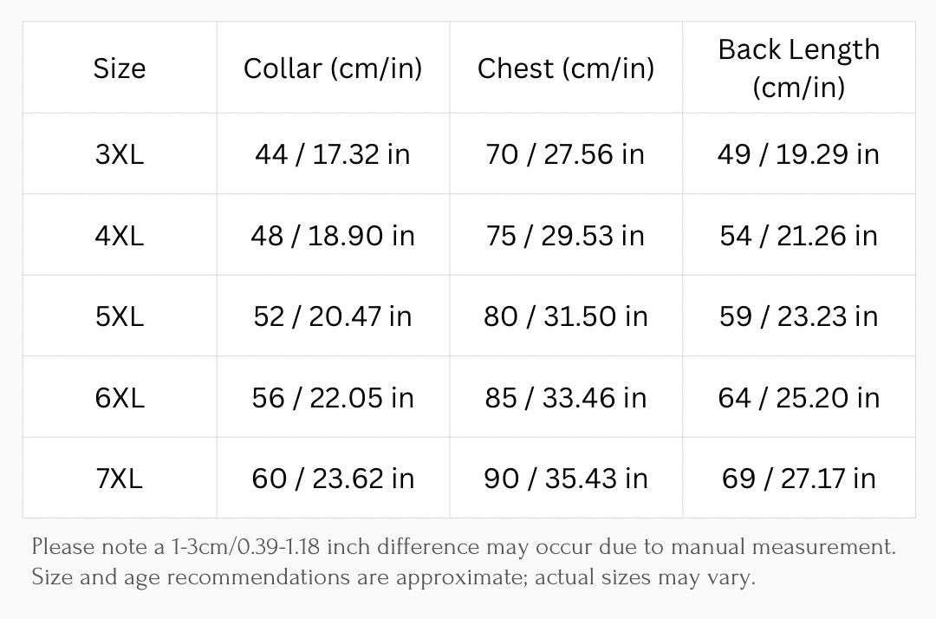
Task: Select the 6XL size cell
Action: point(120,397)
